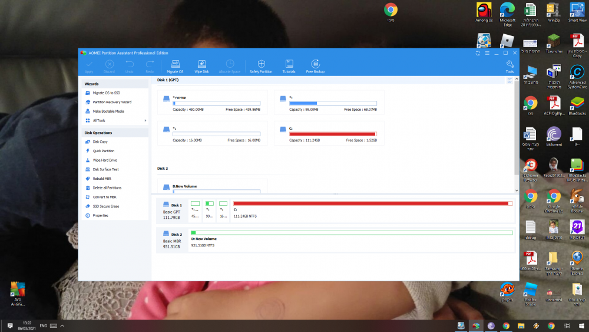Viewport: 589px width, 332px height.
Task: Open CCleaner Browser desktop icon
Action: pos(531,170)
